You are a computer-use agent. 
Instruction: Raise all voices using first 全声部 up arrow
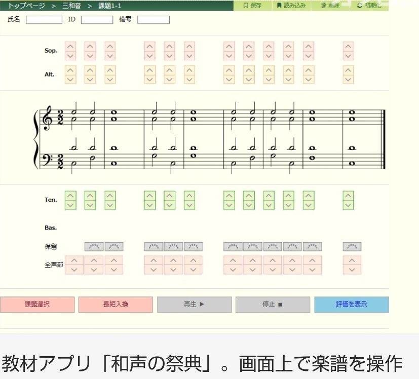[74, 260]
